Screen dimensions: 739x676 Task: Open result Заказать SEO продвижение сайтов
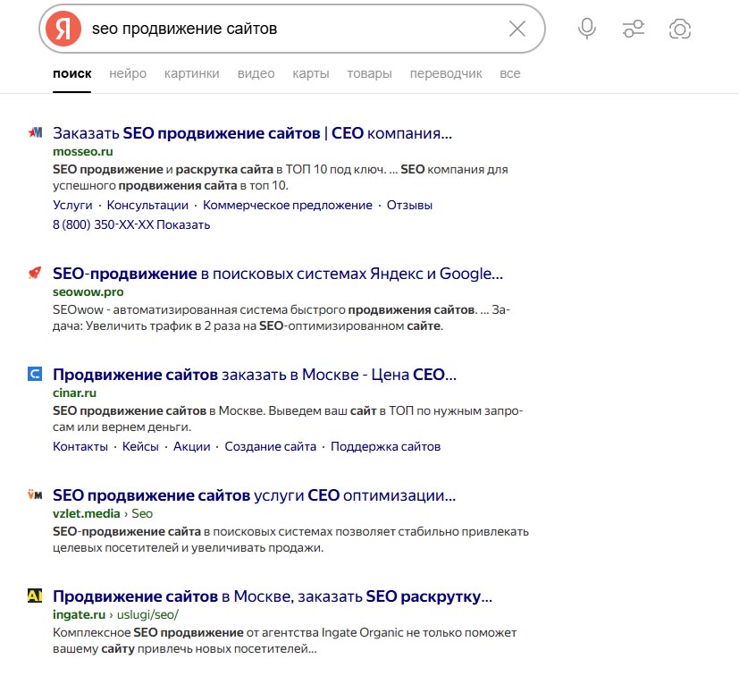[x=252, y=133]
